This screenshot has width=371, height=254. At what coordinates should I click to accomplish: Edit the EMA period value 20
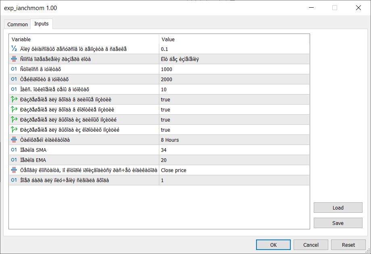234,160
